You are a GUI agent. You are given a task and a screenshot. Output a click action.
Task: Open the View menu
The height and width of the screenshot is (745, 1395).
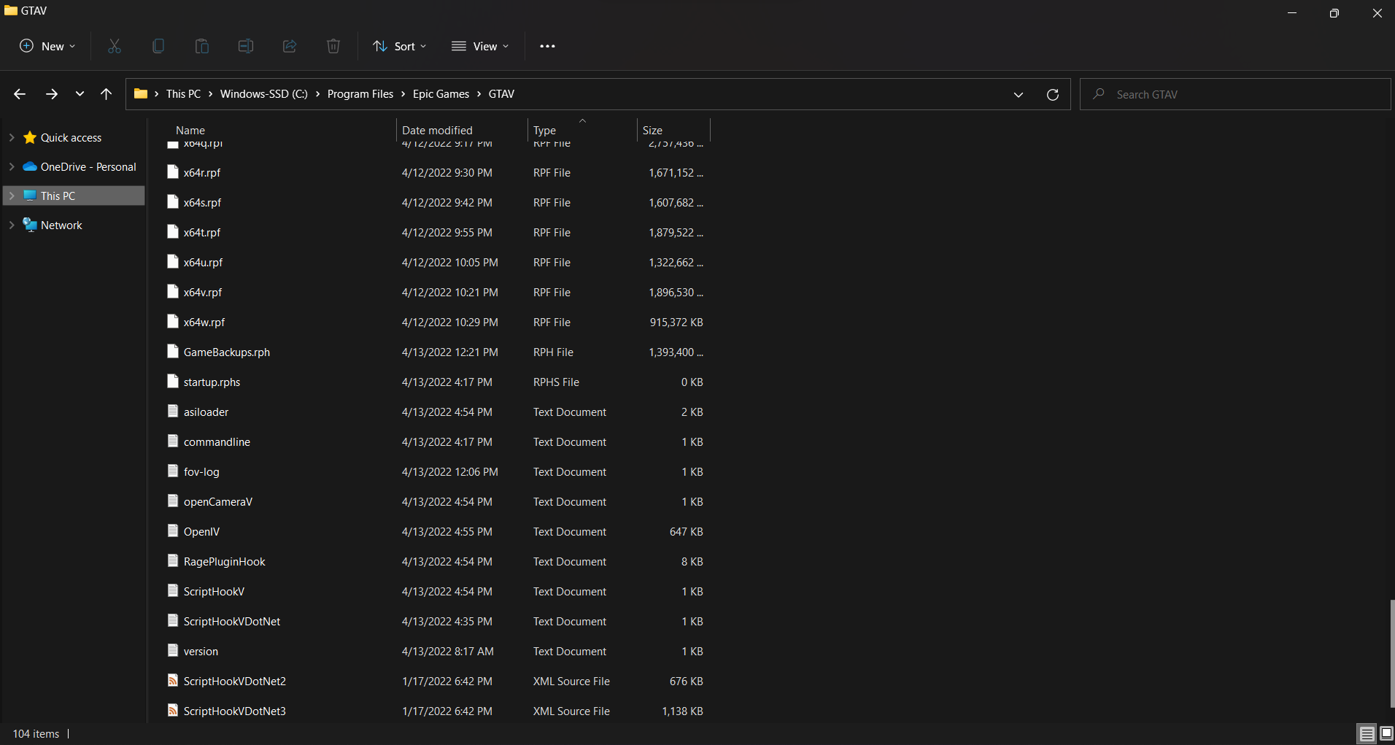480,46
